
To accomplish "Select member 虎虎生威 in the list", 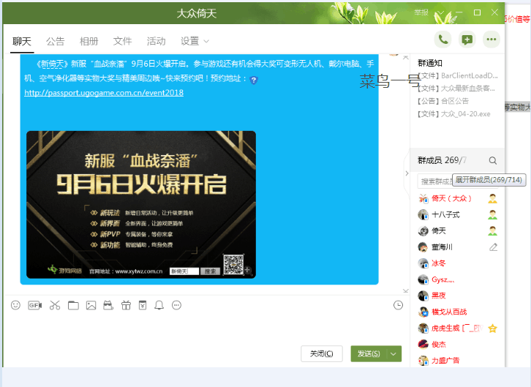I will (458, 328).
